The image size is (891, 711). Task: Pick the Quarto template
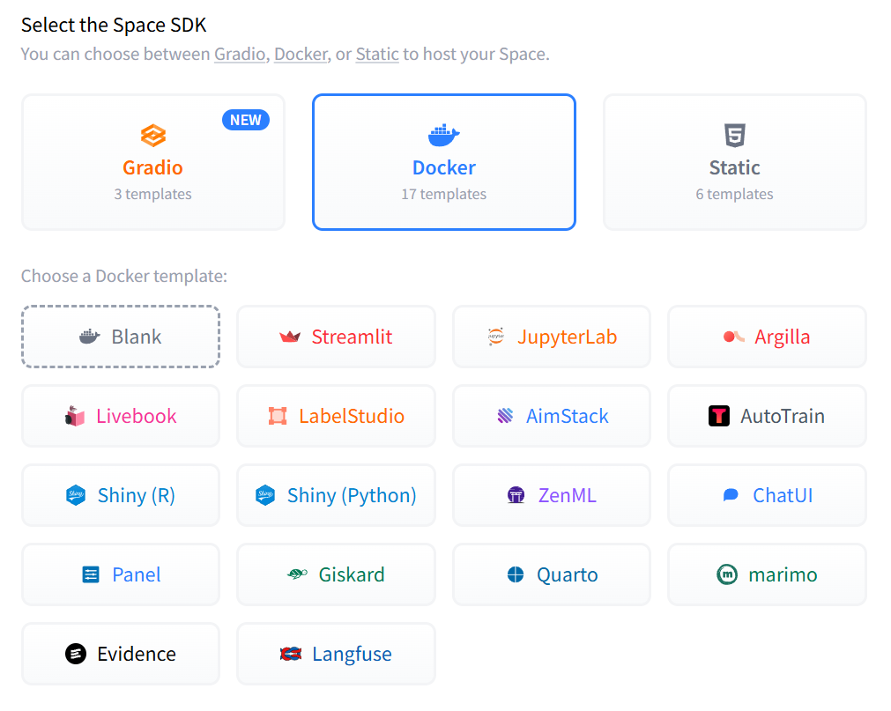tap(552, 574)
